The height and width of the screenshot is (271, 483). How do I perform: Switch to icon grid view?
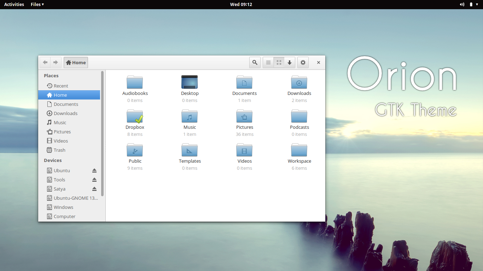(x=279, y=62)
